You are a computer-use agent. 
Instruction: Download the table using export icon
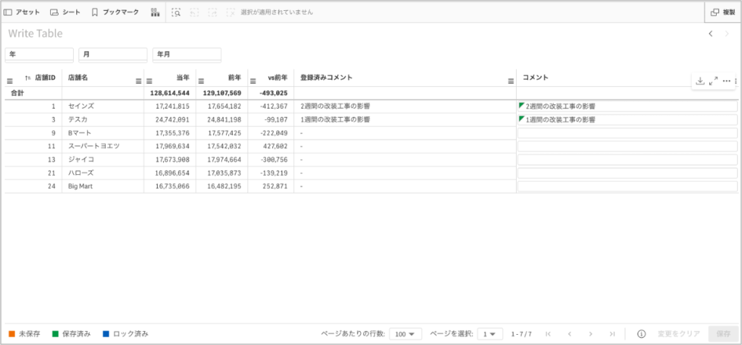(x=700, y=81)
